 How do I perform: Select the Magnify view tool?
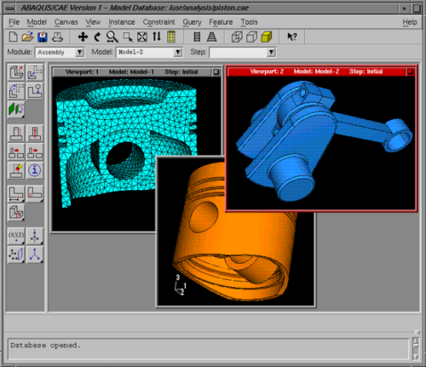(112, 37)
